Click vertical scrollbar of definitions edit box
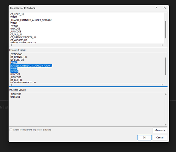 tap(165, 30)
